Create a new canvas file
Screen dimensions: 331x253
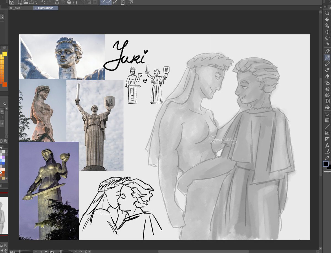tap(20, 2)
